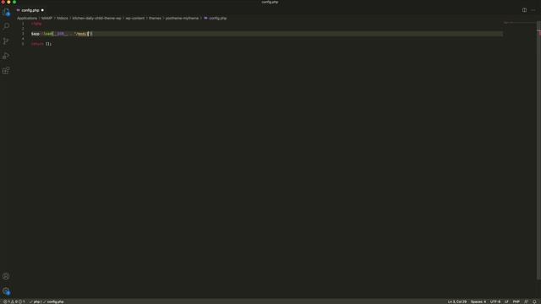
Task: Click the config.php item in status bar
Action: pos(53,301)
